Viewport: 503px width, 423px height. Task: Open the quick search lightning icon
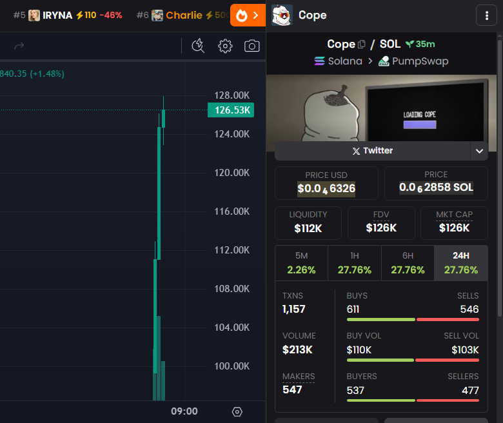tap(198, 46)
